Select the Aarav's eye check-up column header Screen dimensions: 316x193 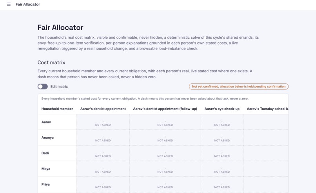[x=222, y=109]
